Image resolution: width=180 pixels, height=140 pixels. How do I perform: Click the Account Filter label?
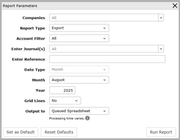tap(31, 39)
